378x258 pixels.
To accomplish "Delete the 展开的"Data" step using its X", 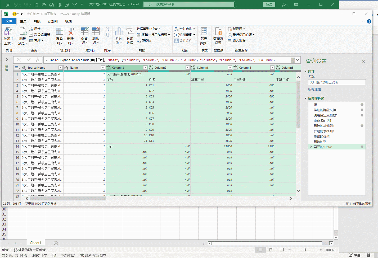I will [311, 147].
